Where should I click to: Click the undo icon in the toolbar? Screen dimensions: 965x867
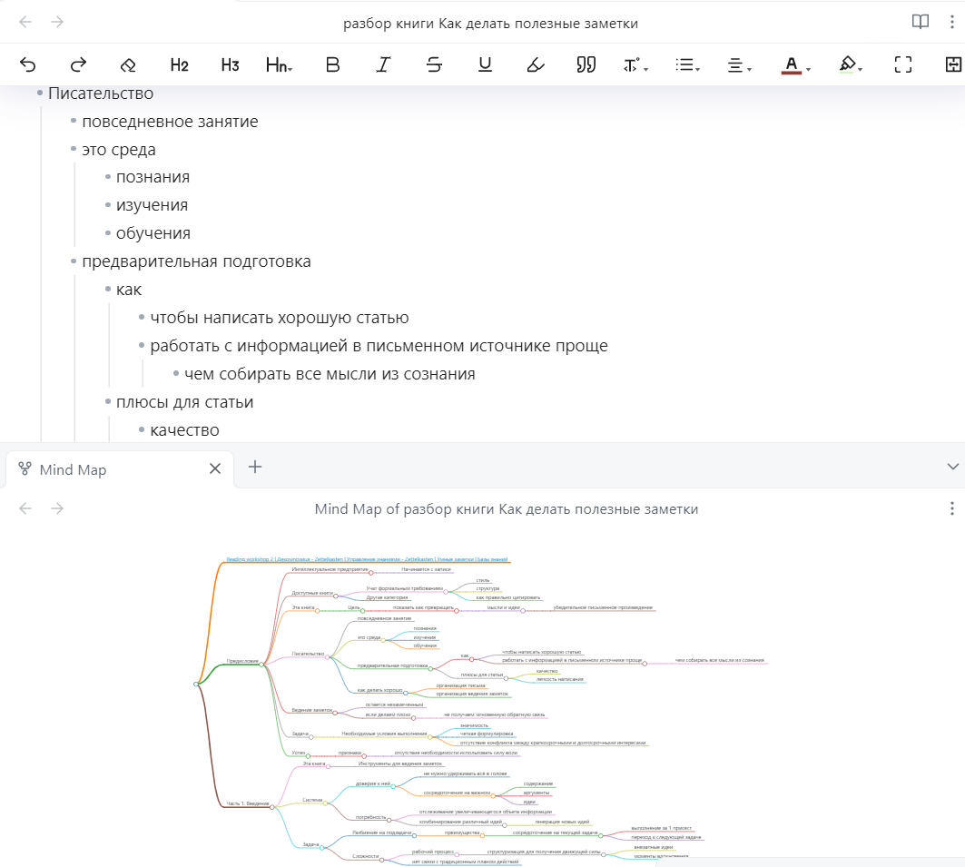27,64
